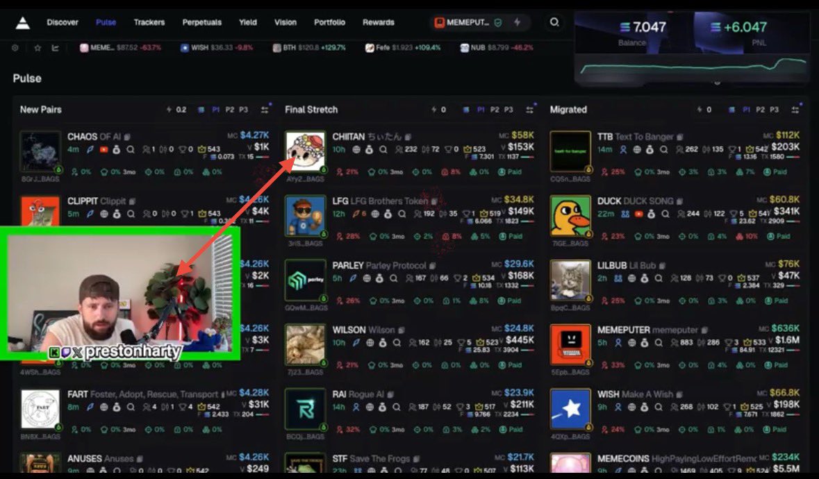
Task: Click the MEMEPUTER market cap $636K
Action: [785, 328]
